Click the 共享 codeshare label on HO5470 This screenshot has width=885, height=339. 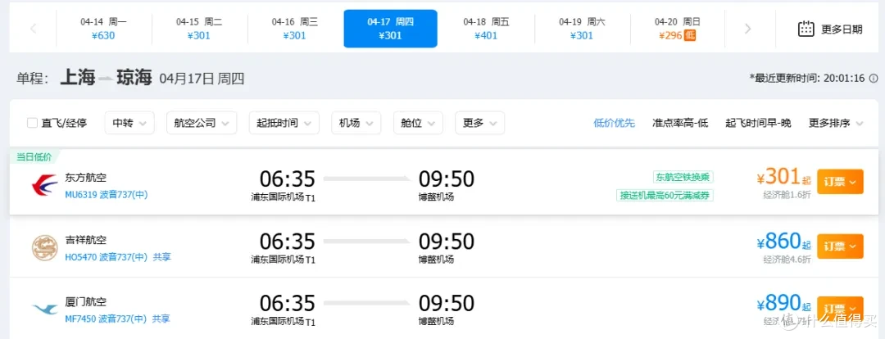click(x=162, y=257)
